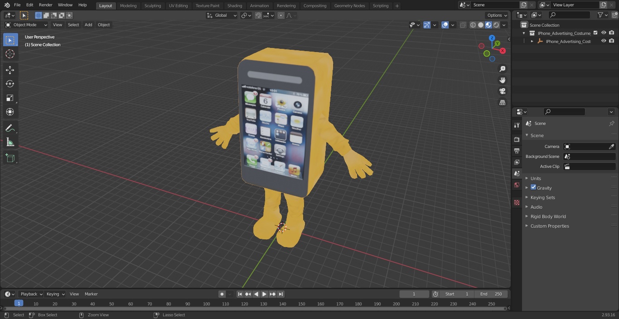Viewport: 619px width, 319px height.
Task: Jump to the next keyframe
Action: [272, 294]
